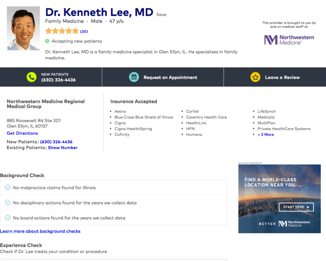The height and width of the screenshot is (261, 326).
Task: Click the Get Directions link
Action: coord(22,133)
